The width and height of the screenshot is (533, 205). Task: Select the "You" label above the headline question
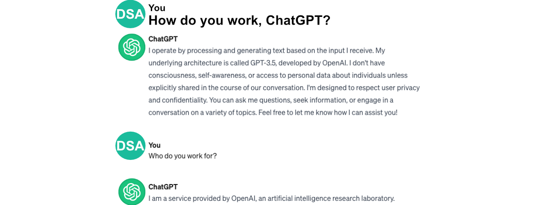pos(157,7)
